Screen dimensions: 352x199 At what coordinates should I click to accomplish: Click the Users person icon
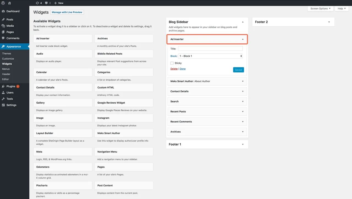pos(3,93)
